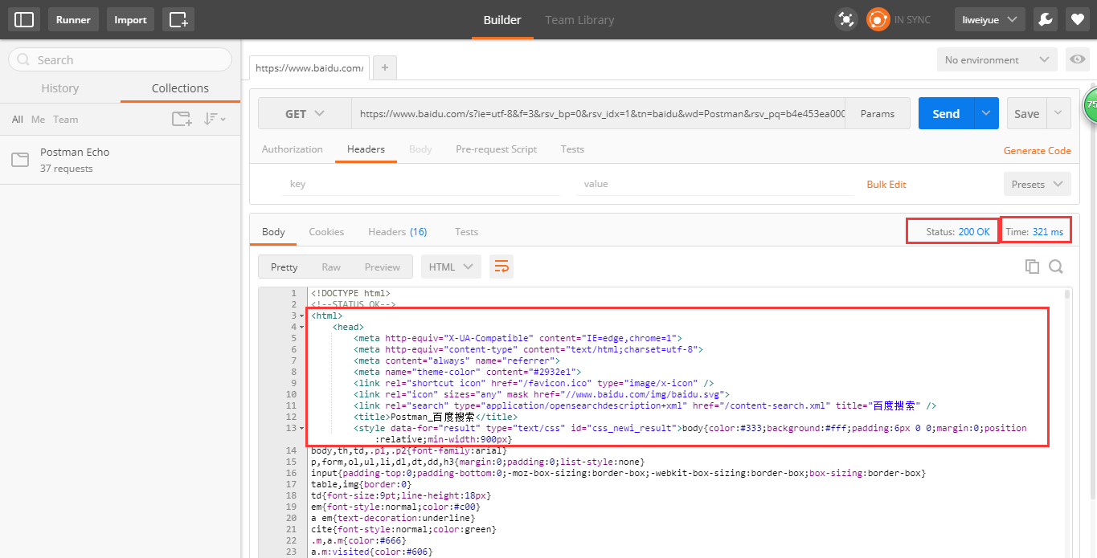Click the Import button
The width and height of the screenshot is (1097, 558).
tap(130, 19)
